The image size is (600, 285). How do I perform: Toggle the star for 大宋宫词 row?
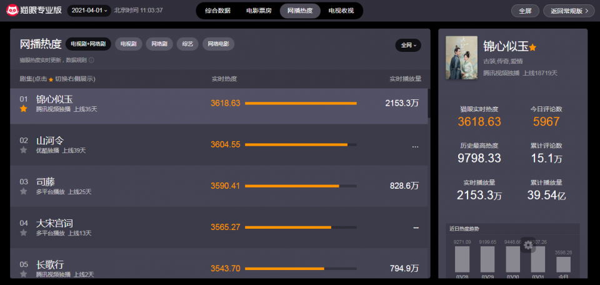24,232
